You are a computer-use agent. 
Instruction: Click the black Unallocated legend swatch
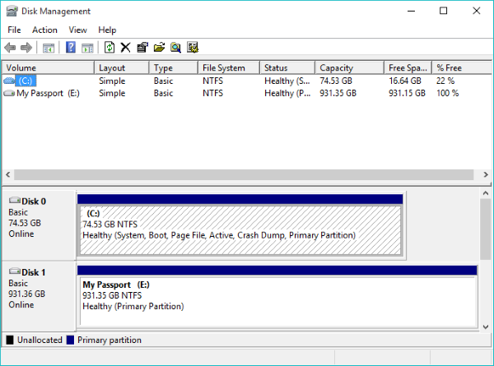click(10, 340)
